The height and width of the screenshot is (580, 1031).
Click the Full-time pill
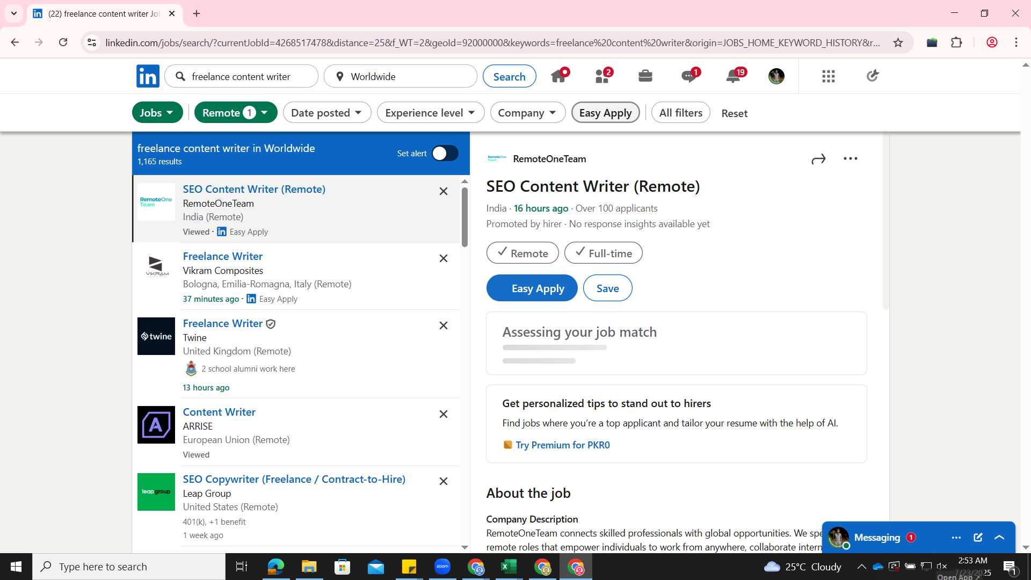[x=603, y=253]
